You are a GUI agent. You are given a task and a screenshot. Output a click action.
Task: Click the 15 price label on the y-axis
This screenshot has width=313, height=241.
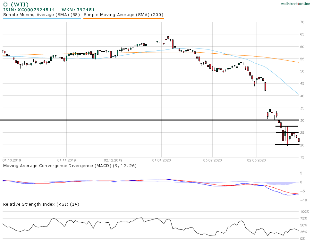pos(302,157)
